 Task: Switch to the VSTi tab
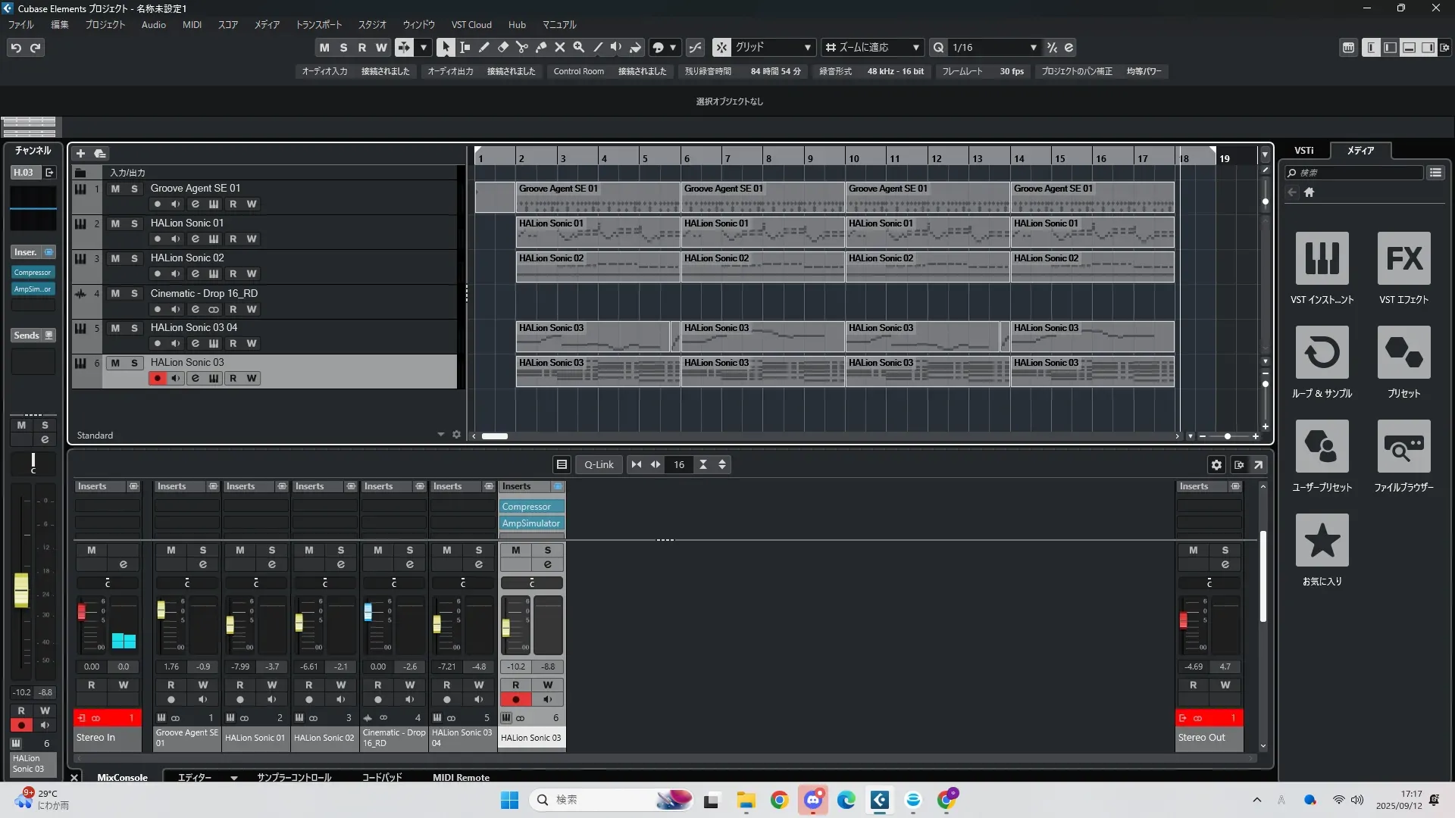1303,151
